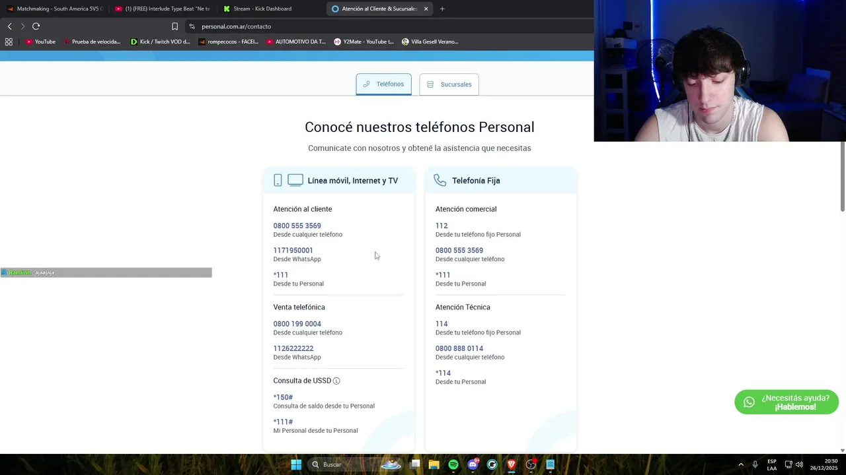The image size is (846, 475).
Task: Click sales number 0800 199 0004
Action: (x=297, y=324)
